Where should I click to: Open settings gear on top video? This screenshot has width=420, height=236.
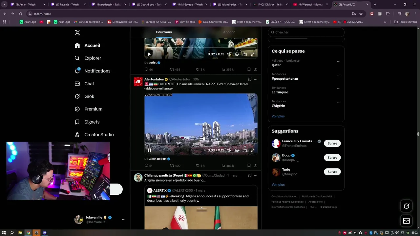237,54
